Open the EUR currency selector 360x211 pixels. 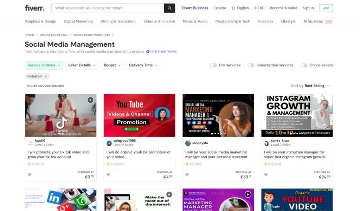pos(259,8)
